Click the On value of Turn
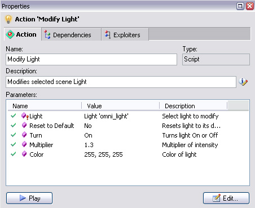Image resolution: width=255 pixels, height=208 pixels. point(88,135)
